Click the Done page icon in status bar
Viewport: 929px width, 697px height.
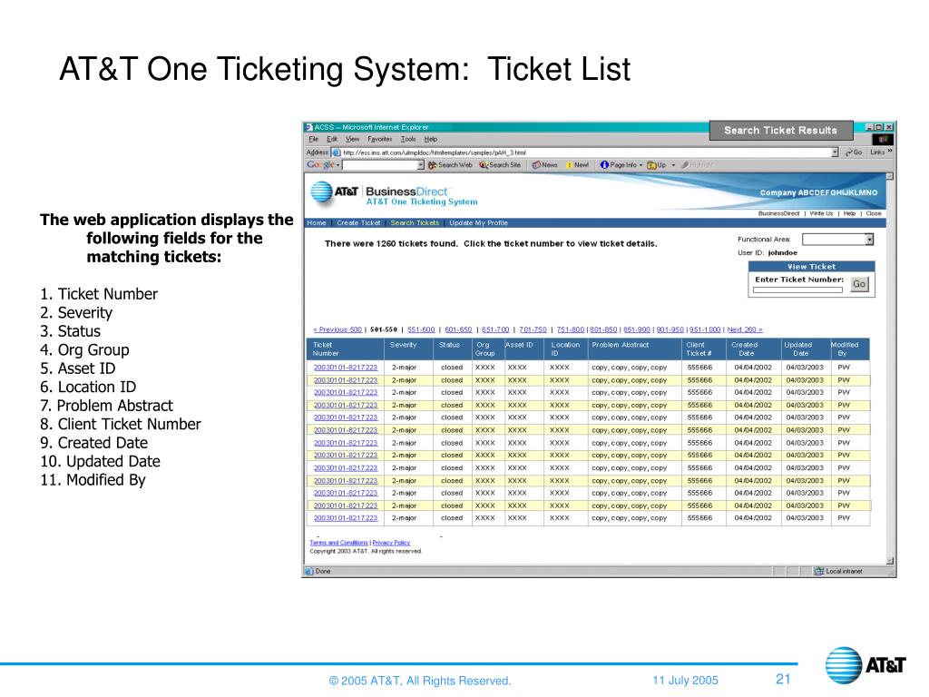(308, 572)
